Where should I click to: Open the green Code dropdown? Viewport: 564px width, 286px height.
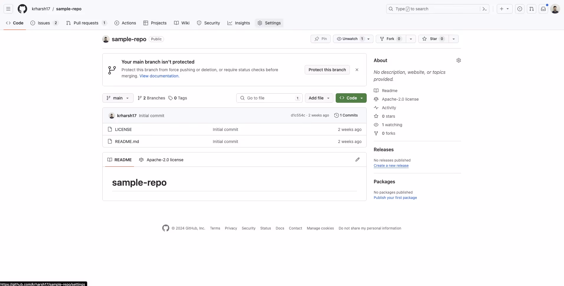(351, 98)
